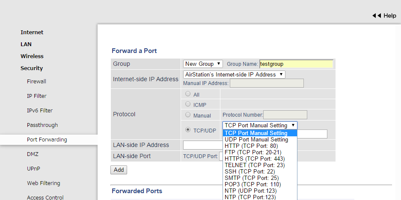The height and width of the screenshot is (200, 401).
Task: Choose the Manual protocol radio button
Action: click(x=188, y=115)
